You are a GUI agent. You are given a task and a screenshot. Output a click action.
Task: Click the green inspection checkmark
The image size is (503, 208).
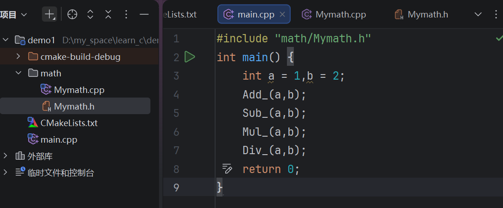click(x=499, y=39)
